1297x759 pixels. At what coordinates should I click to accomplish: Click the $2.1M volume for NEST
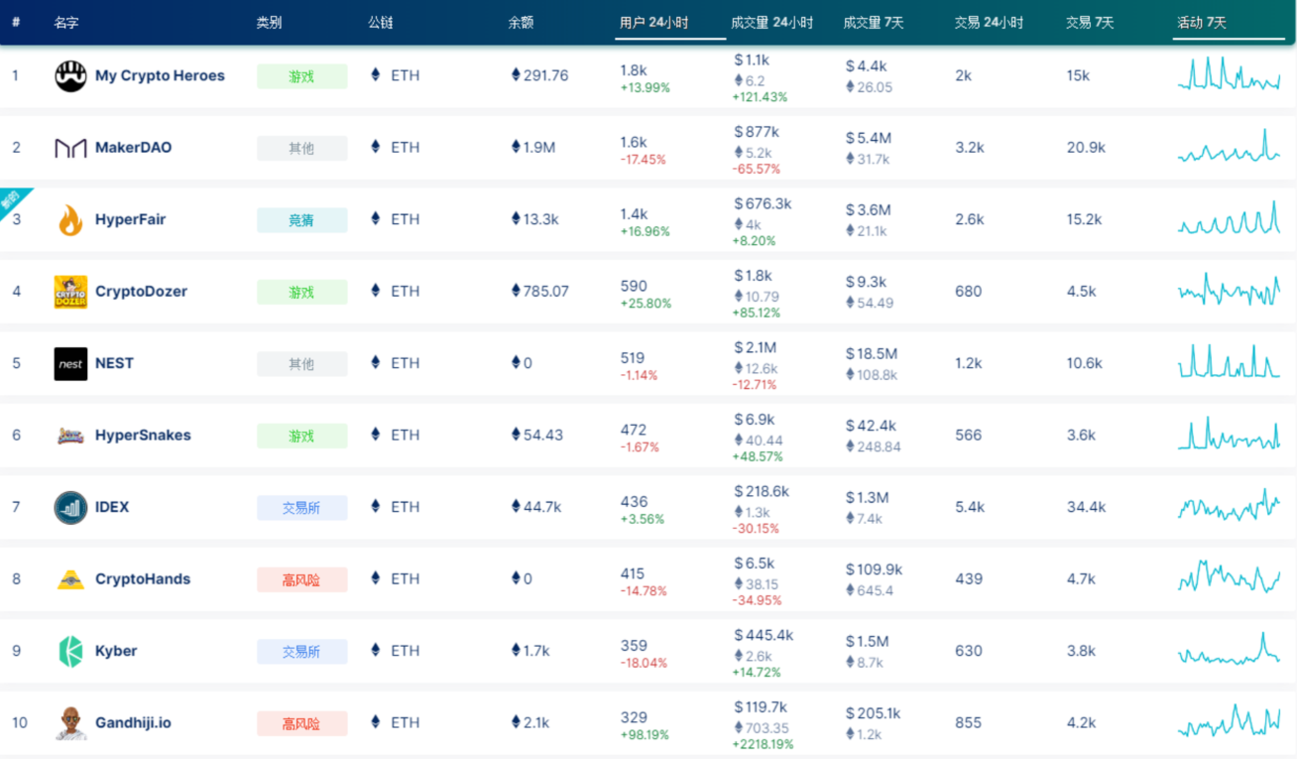click(756, 347)
